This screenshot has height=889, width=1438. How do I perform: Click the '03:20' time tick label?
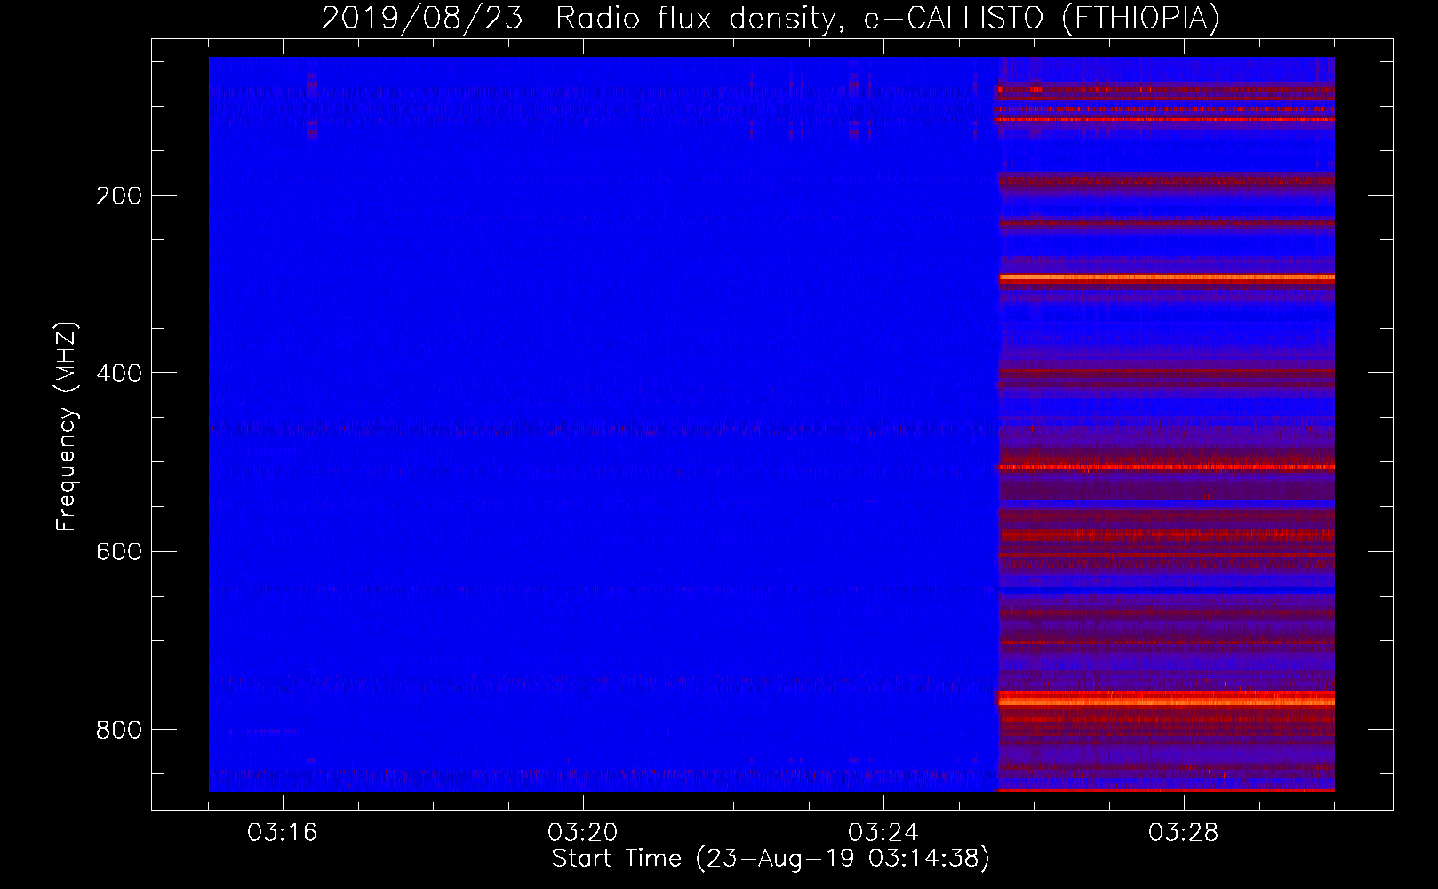point(583,833)
